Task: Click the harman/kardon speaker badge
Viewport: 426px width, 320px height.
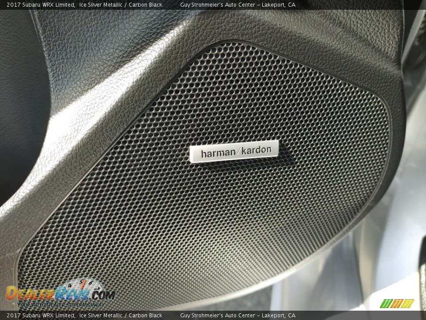Action: pos(234,151)
